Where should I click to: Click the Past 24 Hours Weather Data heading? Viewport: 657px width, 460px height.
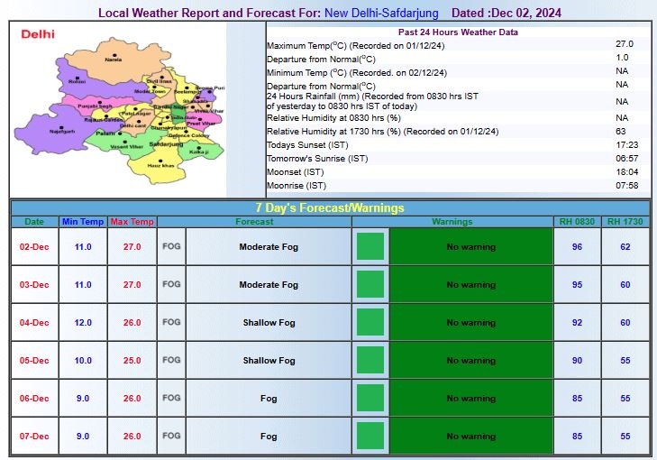[x=458, y=32]
